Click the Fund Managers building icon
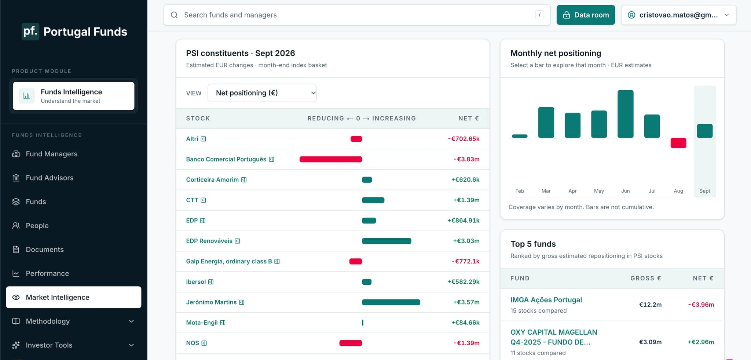Screen dimensions: 751x360 [16, 154]
